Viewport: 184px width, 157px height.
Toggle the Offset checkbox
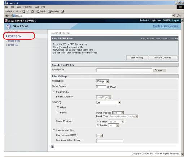[58, 107]
